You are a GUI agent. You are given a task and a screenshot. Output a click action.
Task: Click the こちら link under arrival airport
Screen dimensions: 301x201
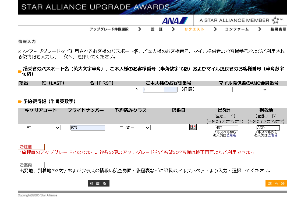[272, 135]
